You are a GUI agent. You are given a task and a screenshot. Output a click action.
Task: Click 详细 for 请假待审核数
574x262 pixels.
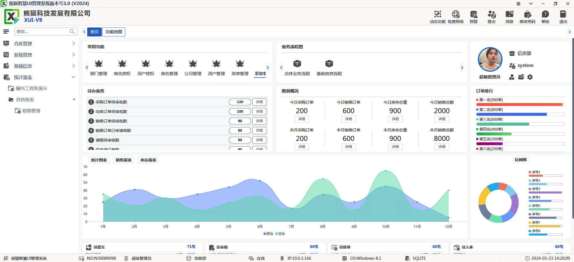(259, 140)
